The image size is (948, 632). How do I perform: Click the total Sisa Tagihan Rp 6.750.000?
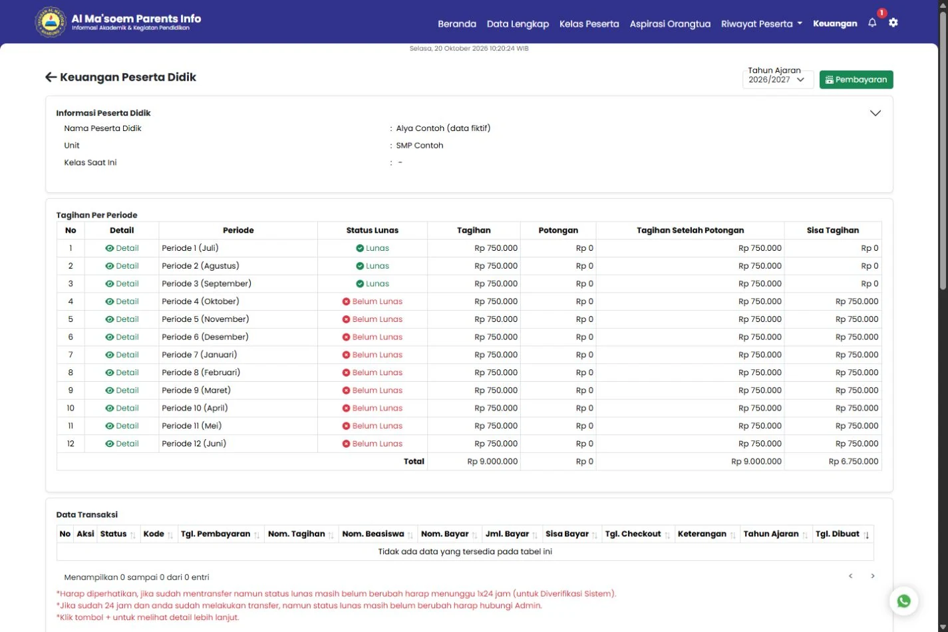point(854,462)
